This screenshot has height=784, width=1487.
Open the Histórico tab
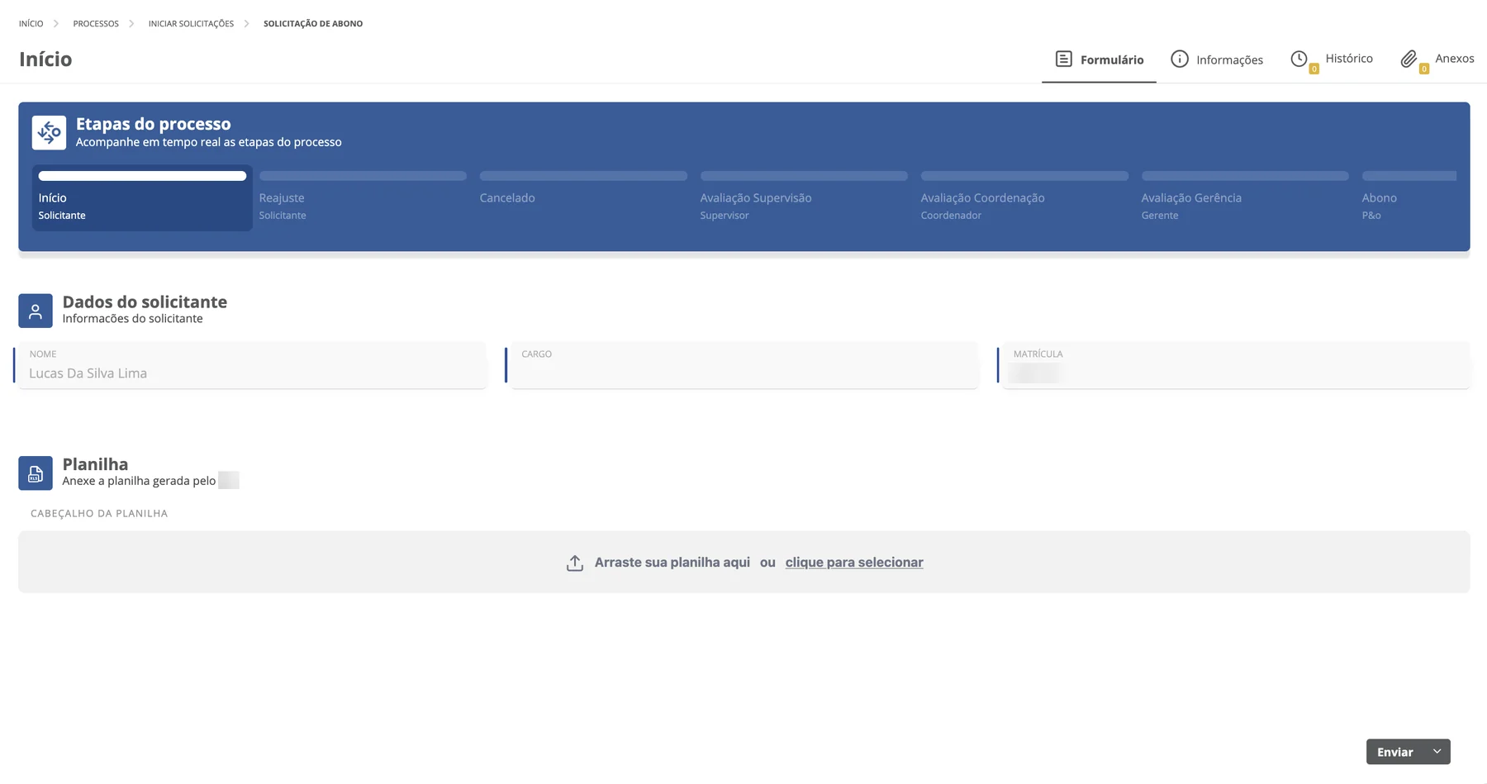tap(1332, 59)
